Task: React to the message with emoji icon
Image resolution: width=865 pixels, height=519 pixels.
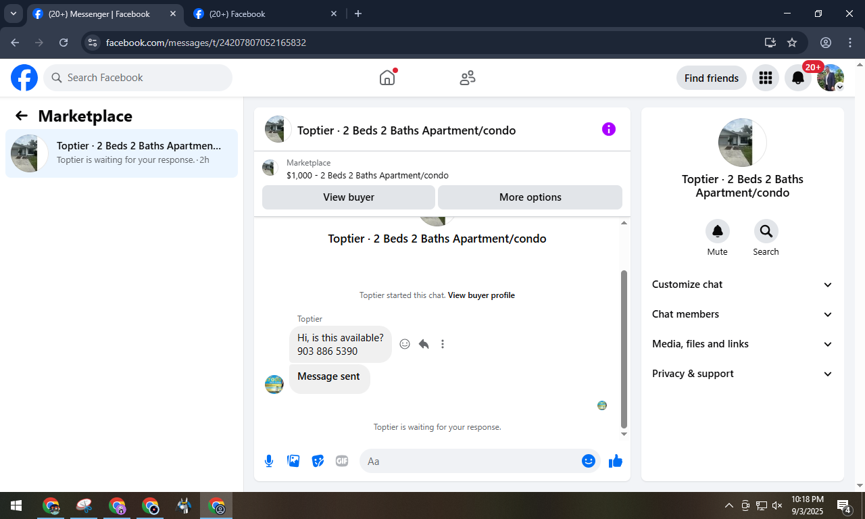Action: [x=405, y=344]
